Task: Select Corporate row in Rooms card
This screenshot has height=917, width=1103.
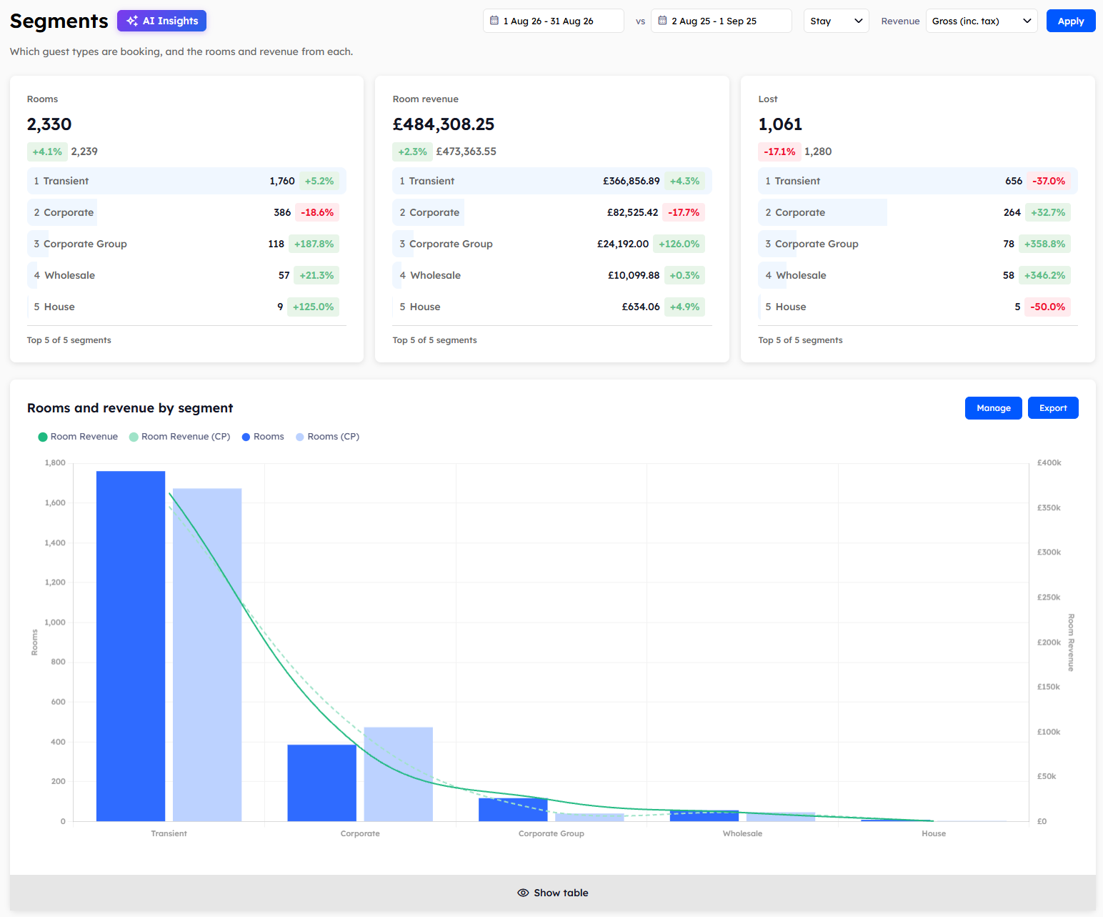Action: [186, 212]
